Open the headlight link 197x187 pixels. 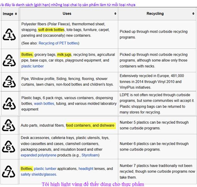tap(86, 169)
